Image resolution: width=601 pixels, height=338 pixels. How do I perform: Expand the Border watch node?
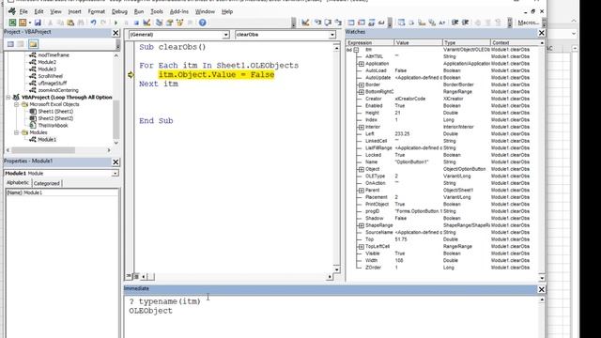click(x=361, y=84)
